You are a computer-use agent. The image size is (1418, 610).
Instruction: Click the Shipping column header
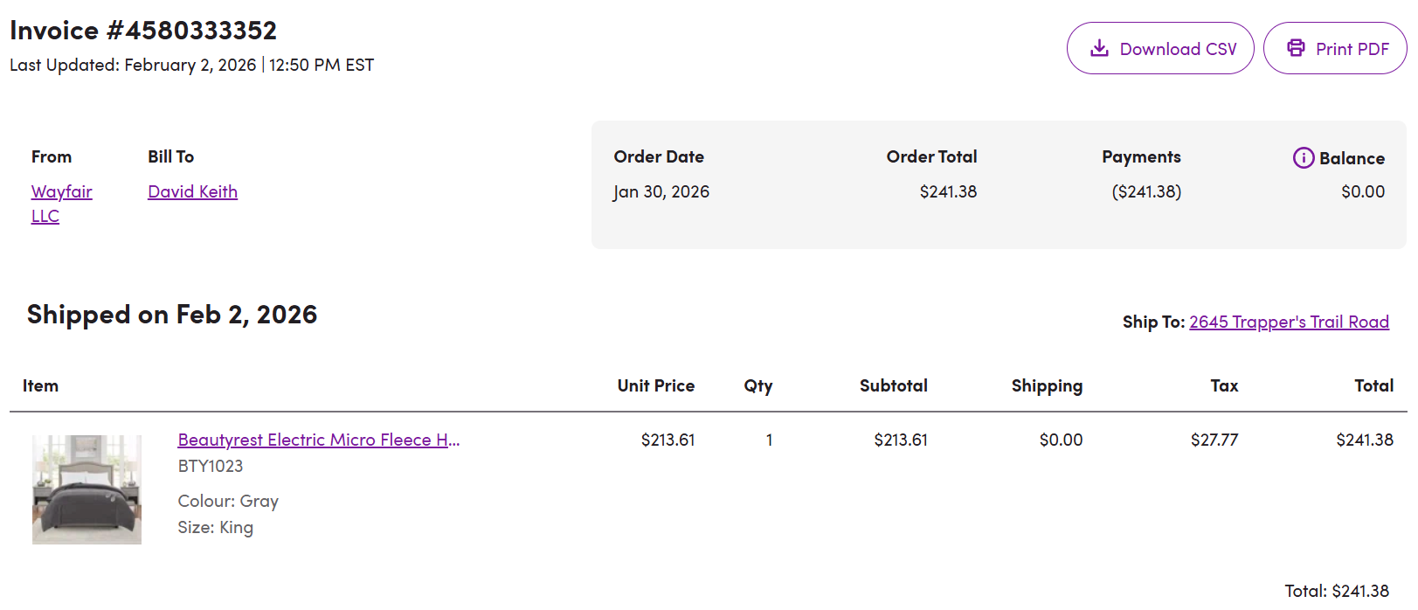[1047, 386]
